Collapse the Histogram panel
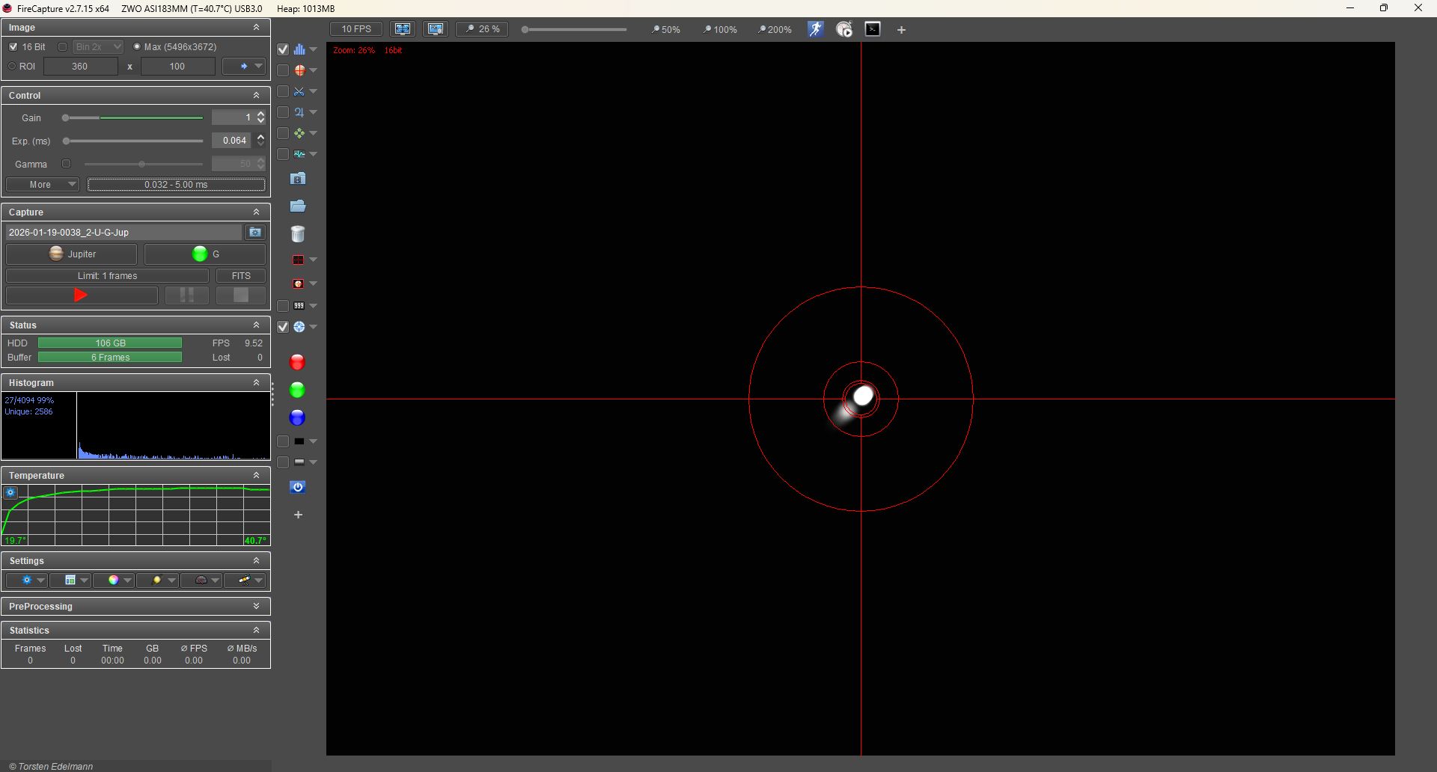This screenshot has width=1437, height=772. [x=256, y=383]
